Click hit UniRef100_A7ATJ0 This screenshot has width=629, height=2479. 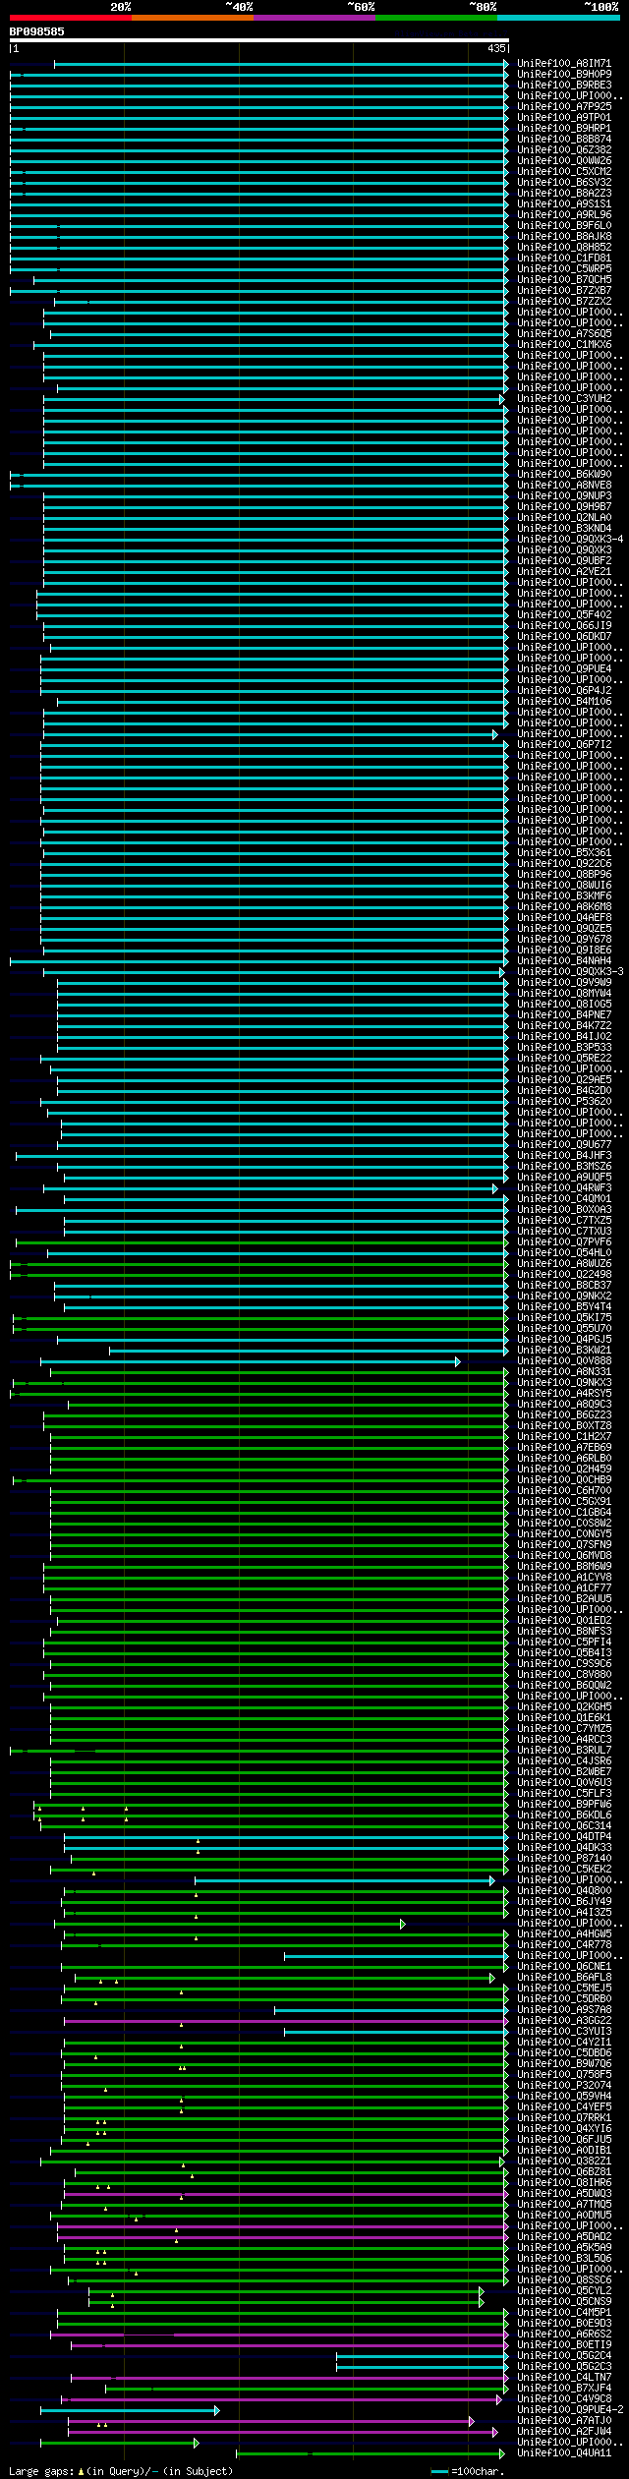[x=564, y=2420]
